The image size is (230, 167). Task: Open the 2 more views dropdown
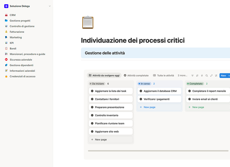pos(183,75)
